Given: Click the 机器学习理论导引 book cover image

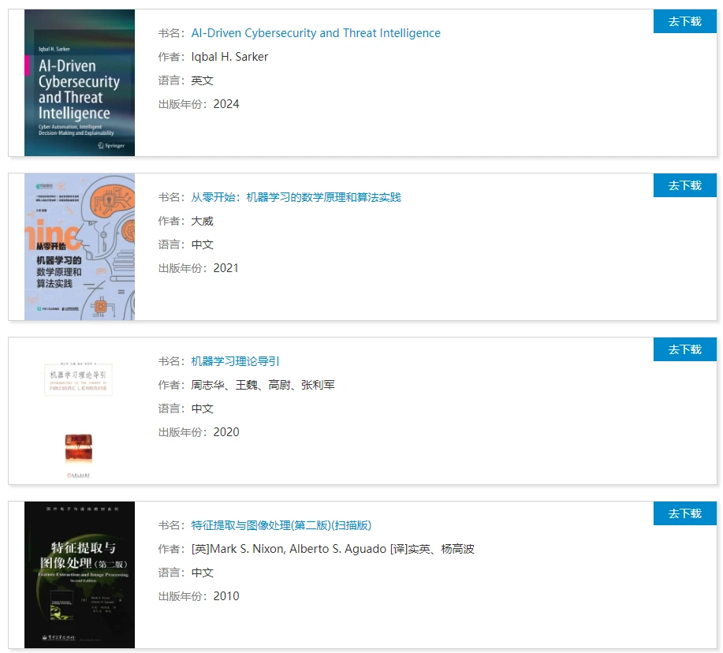Looking at the screenshot, I should coord(79,411).
